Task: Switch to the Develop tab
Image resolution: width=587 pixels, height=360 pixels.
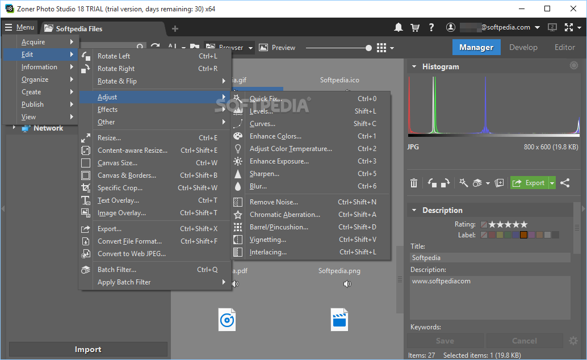Action: point(523,47)
